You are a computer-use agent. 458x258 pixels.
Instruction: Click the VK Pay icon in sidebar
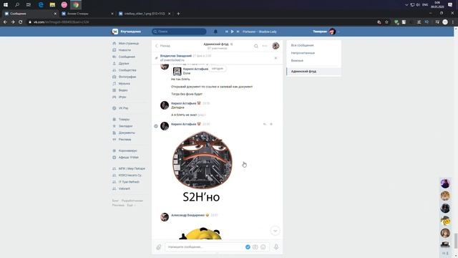pyautogui.click(x=114, y=108)
